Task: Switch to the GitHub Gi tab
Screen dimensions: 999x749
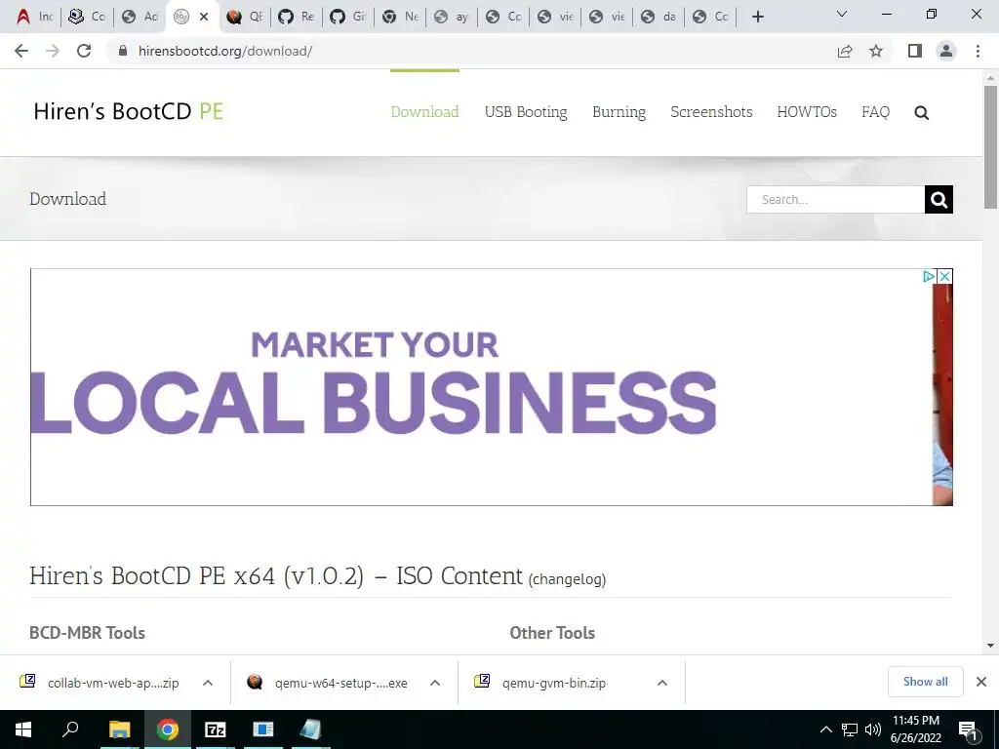Action: [x=348, y=17]
